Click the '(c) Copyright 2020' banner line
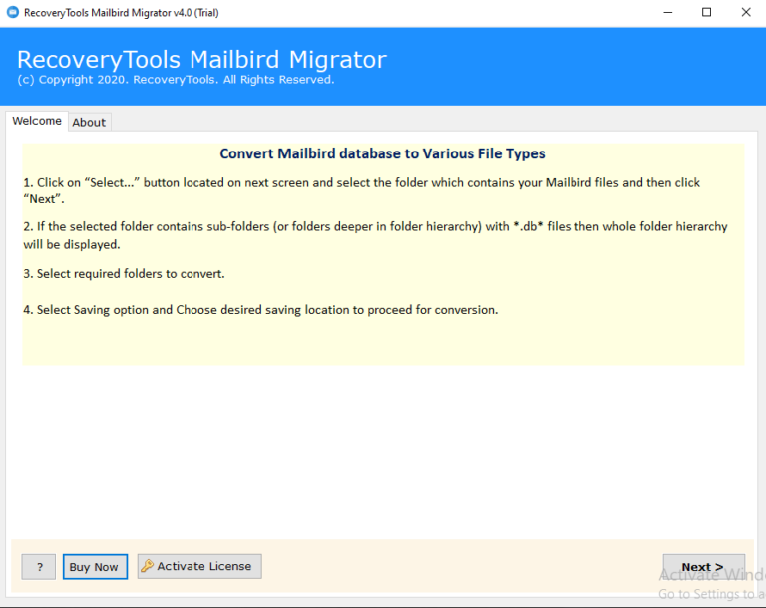Screen dimensions: 766x608 coord(176,80)
